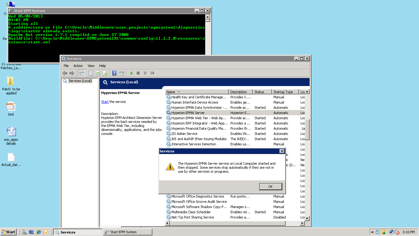Select Net.Tcp Port Sharing Service row

235,217
